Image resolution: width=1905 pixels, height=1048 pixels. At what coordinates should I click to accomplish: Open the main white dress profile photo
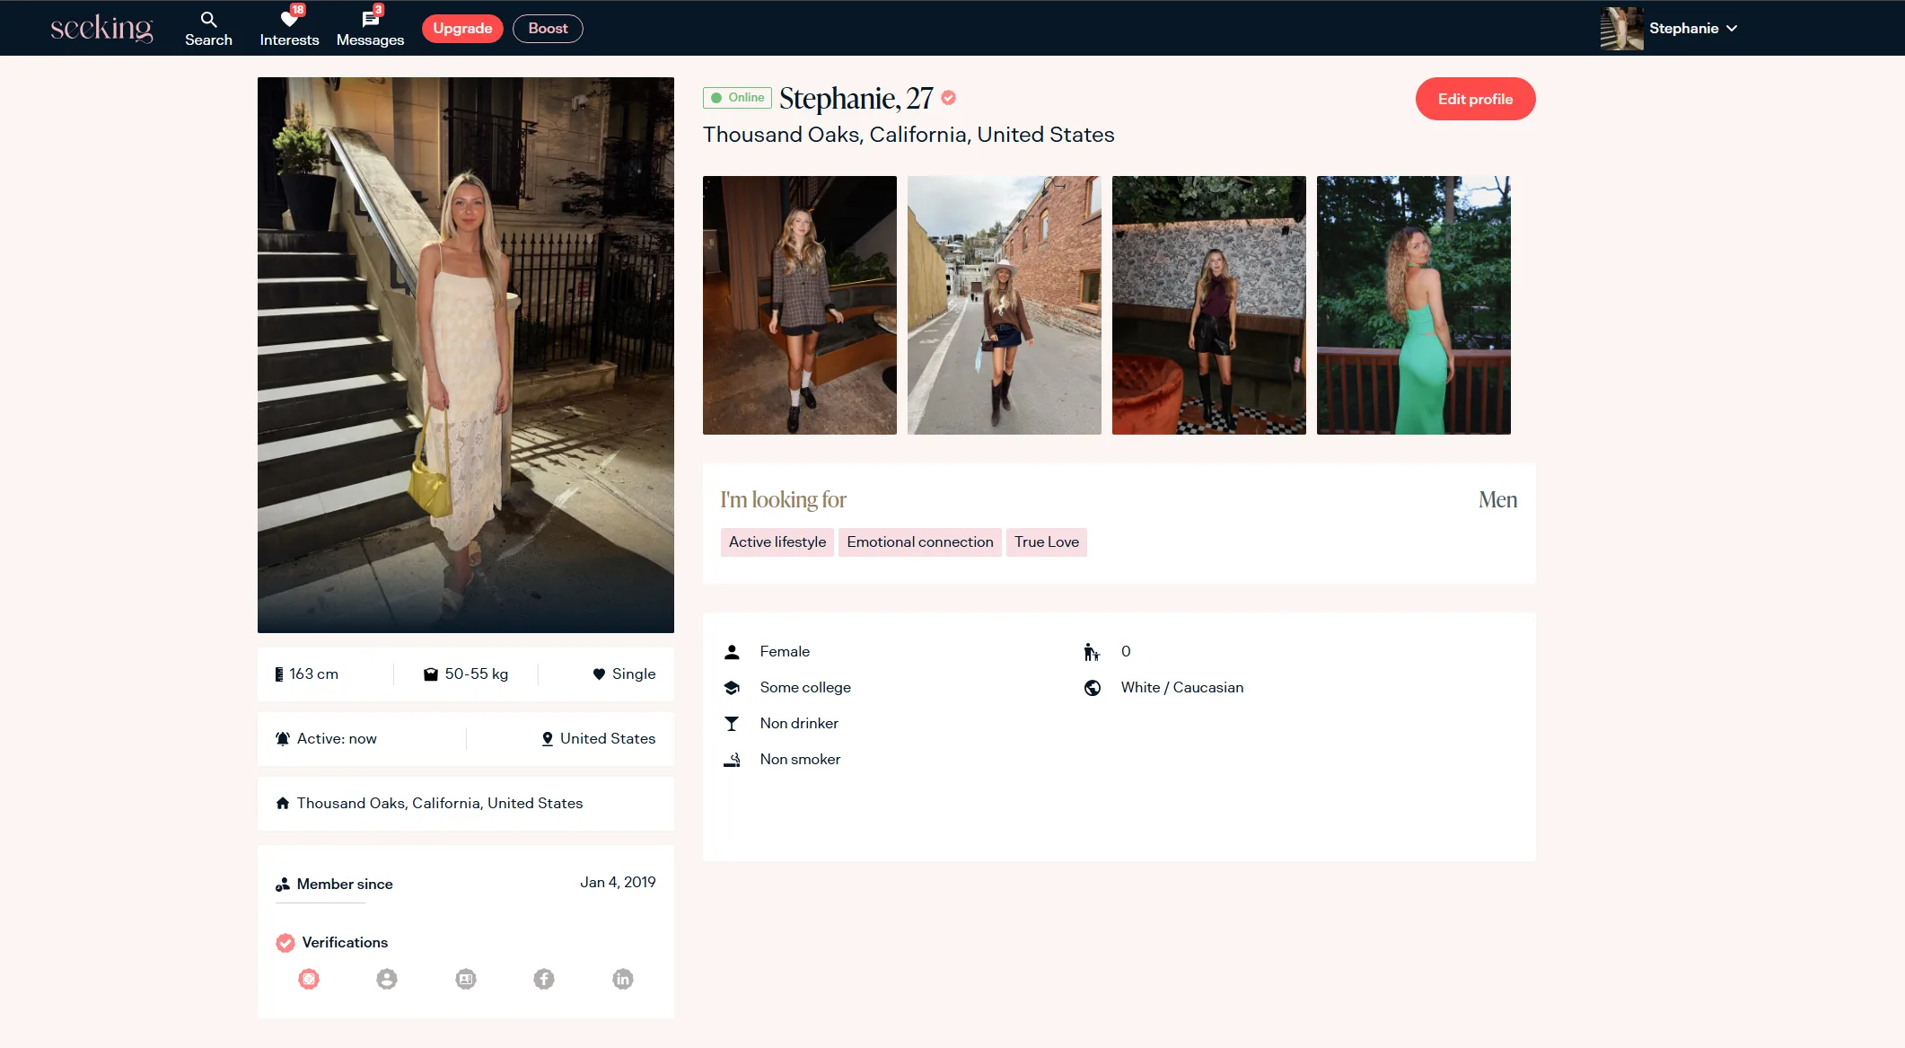tap(465, 355)
